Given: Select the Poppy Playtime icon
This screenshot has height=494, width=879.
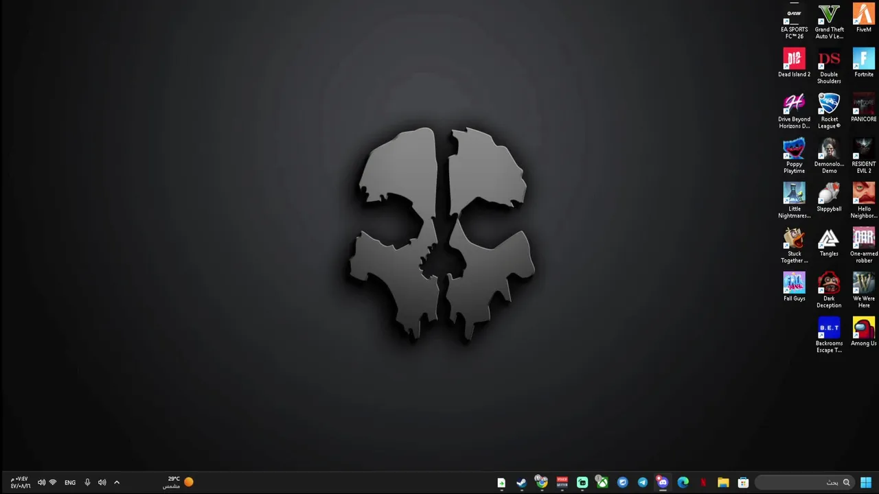Looking at the screenshot, I should pyautogui.click(x=794, y=156).
